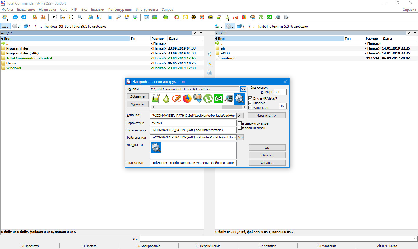Toggle the Стиль XP/Vista/7 checkbox
The height and width of the screenshot is (249, 418).
[x=251, y=98]
